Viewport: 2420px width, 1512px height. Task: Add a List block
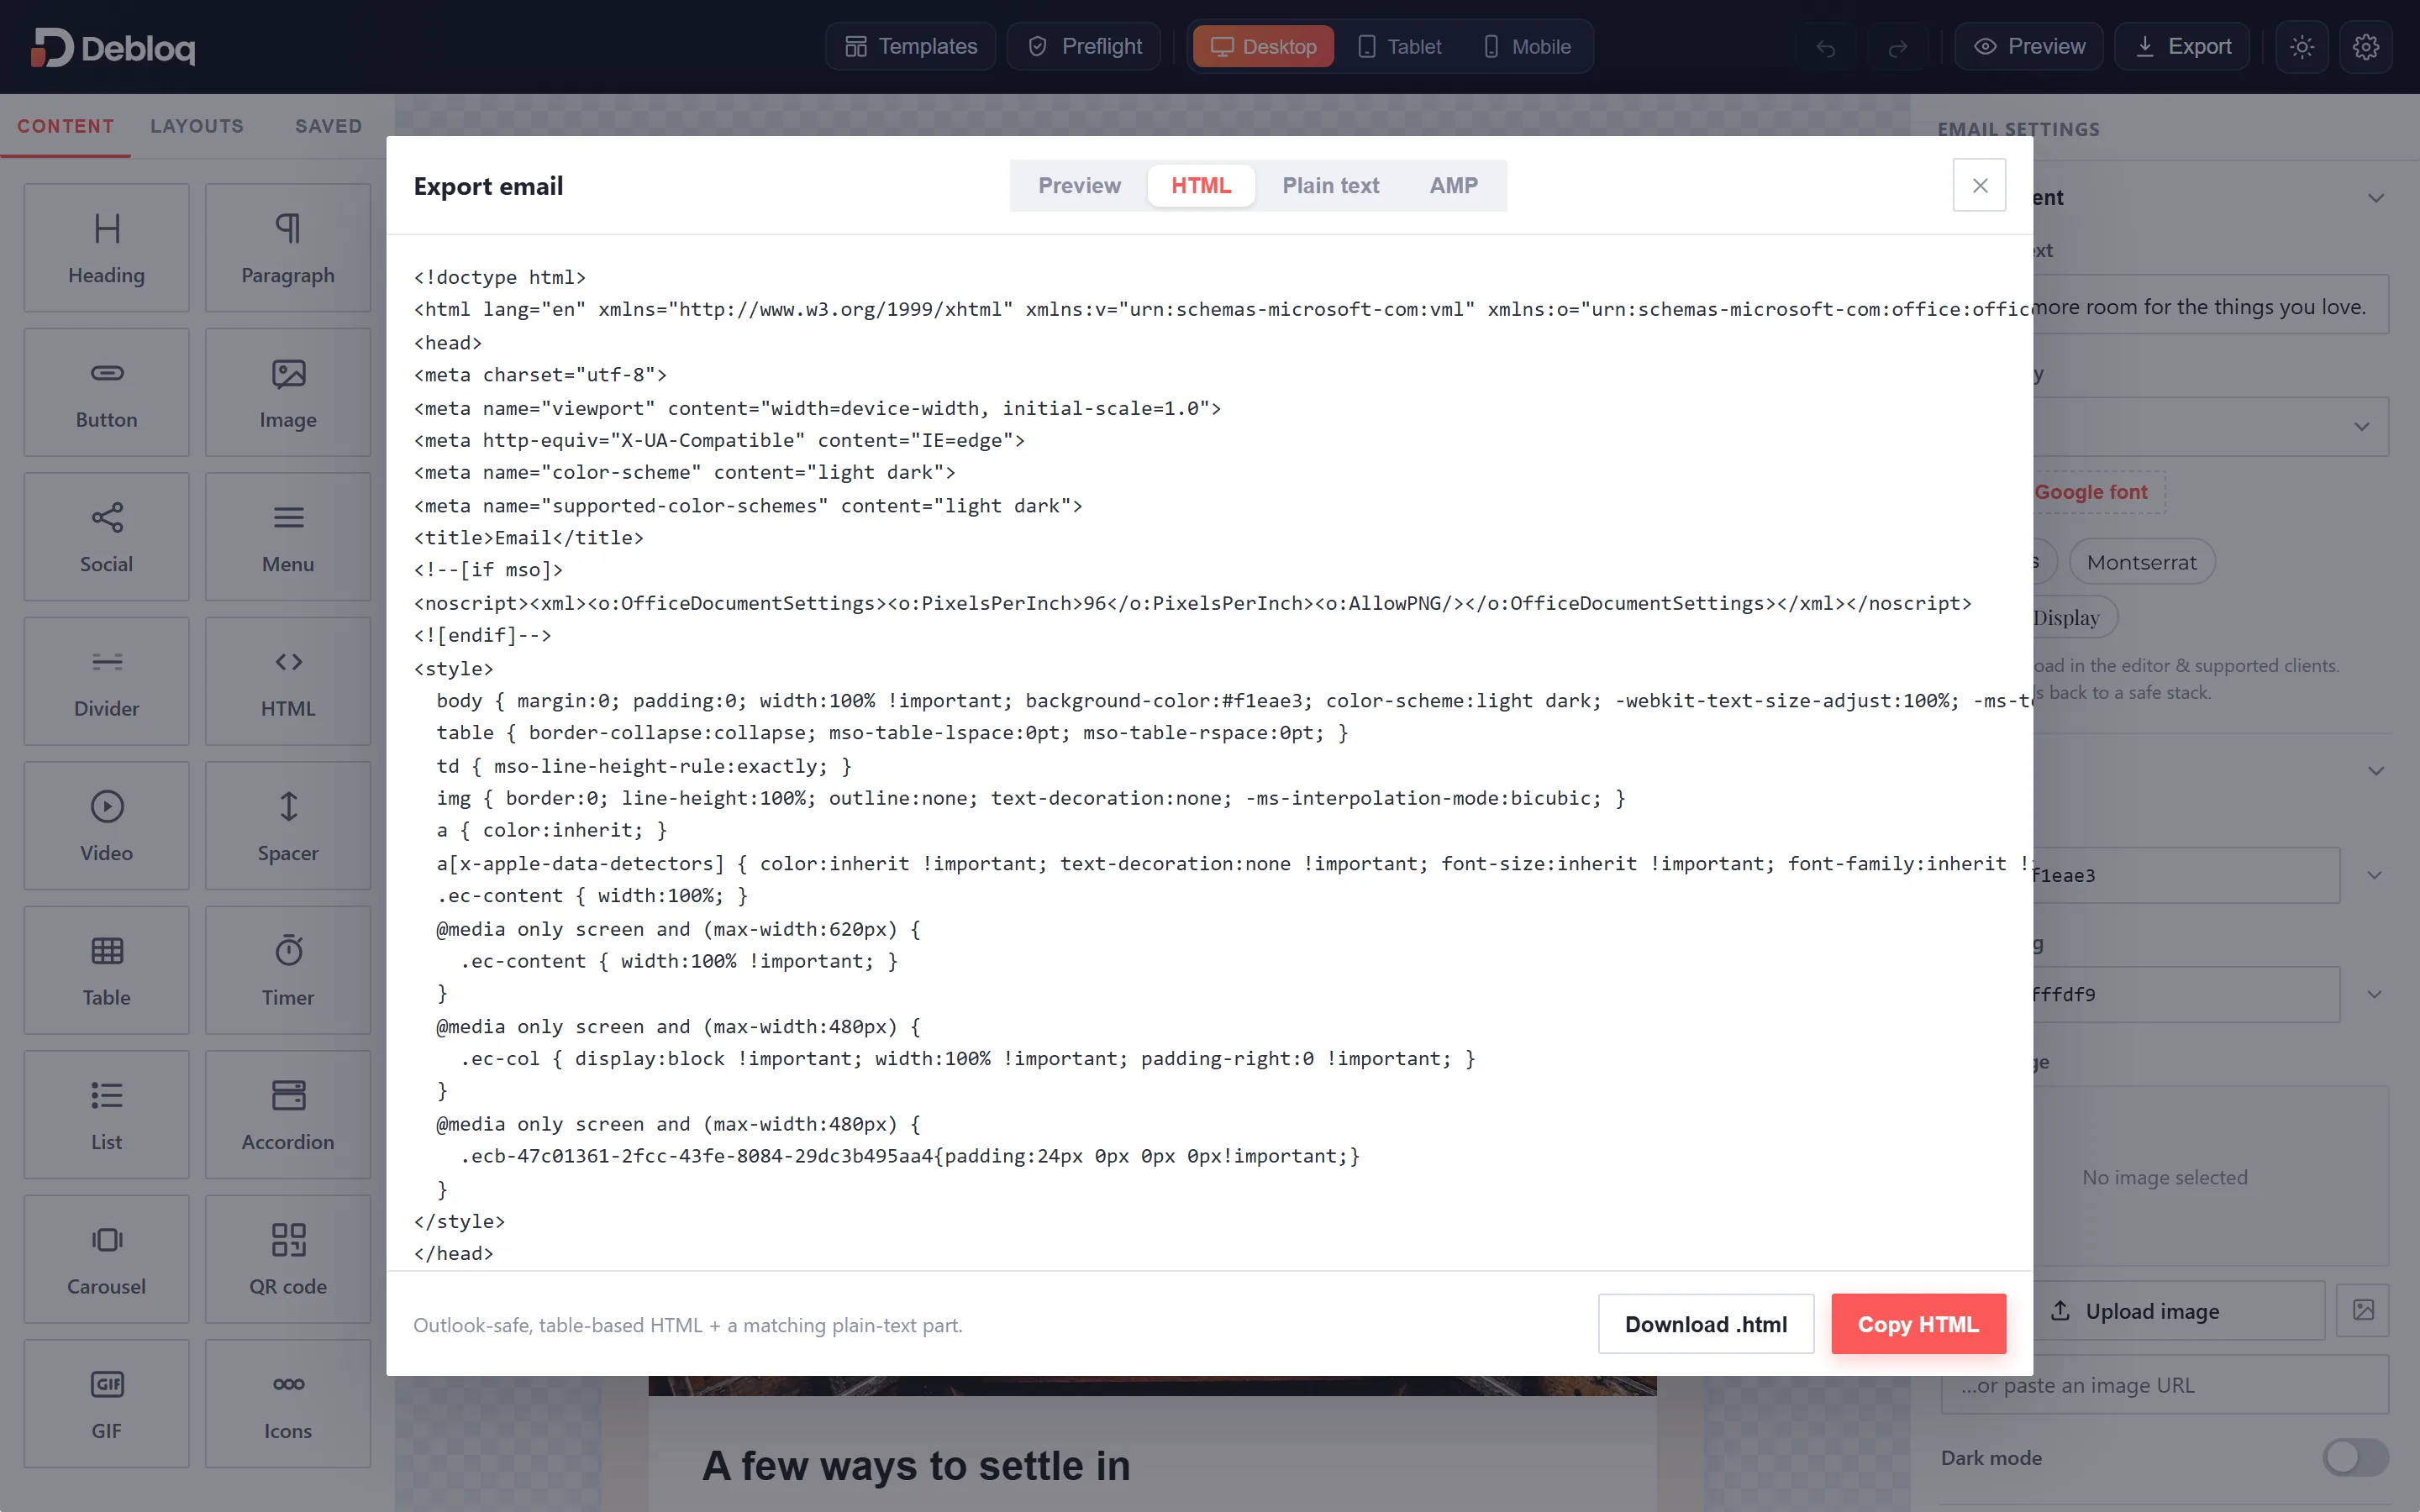[106, 1114]
